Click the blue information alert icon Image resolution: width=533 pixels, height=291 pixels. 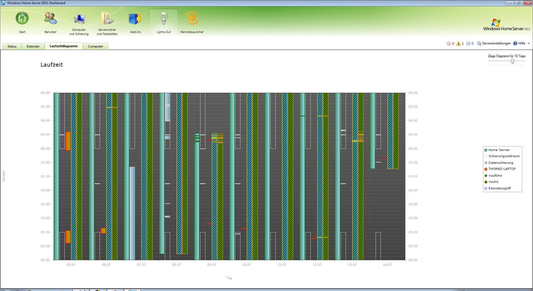tap(468, 44)
